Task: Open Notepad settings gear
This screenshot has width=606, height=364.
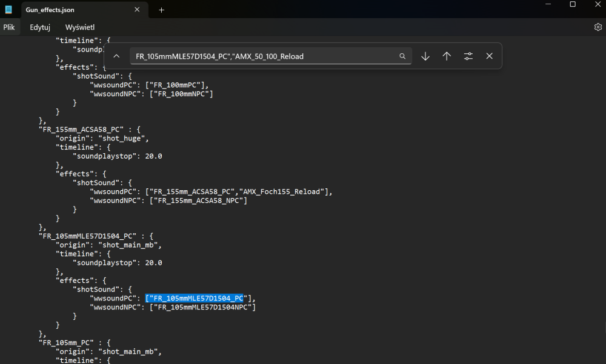Action: [598, 27]
